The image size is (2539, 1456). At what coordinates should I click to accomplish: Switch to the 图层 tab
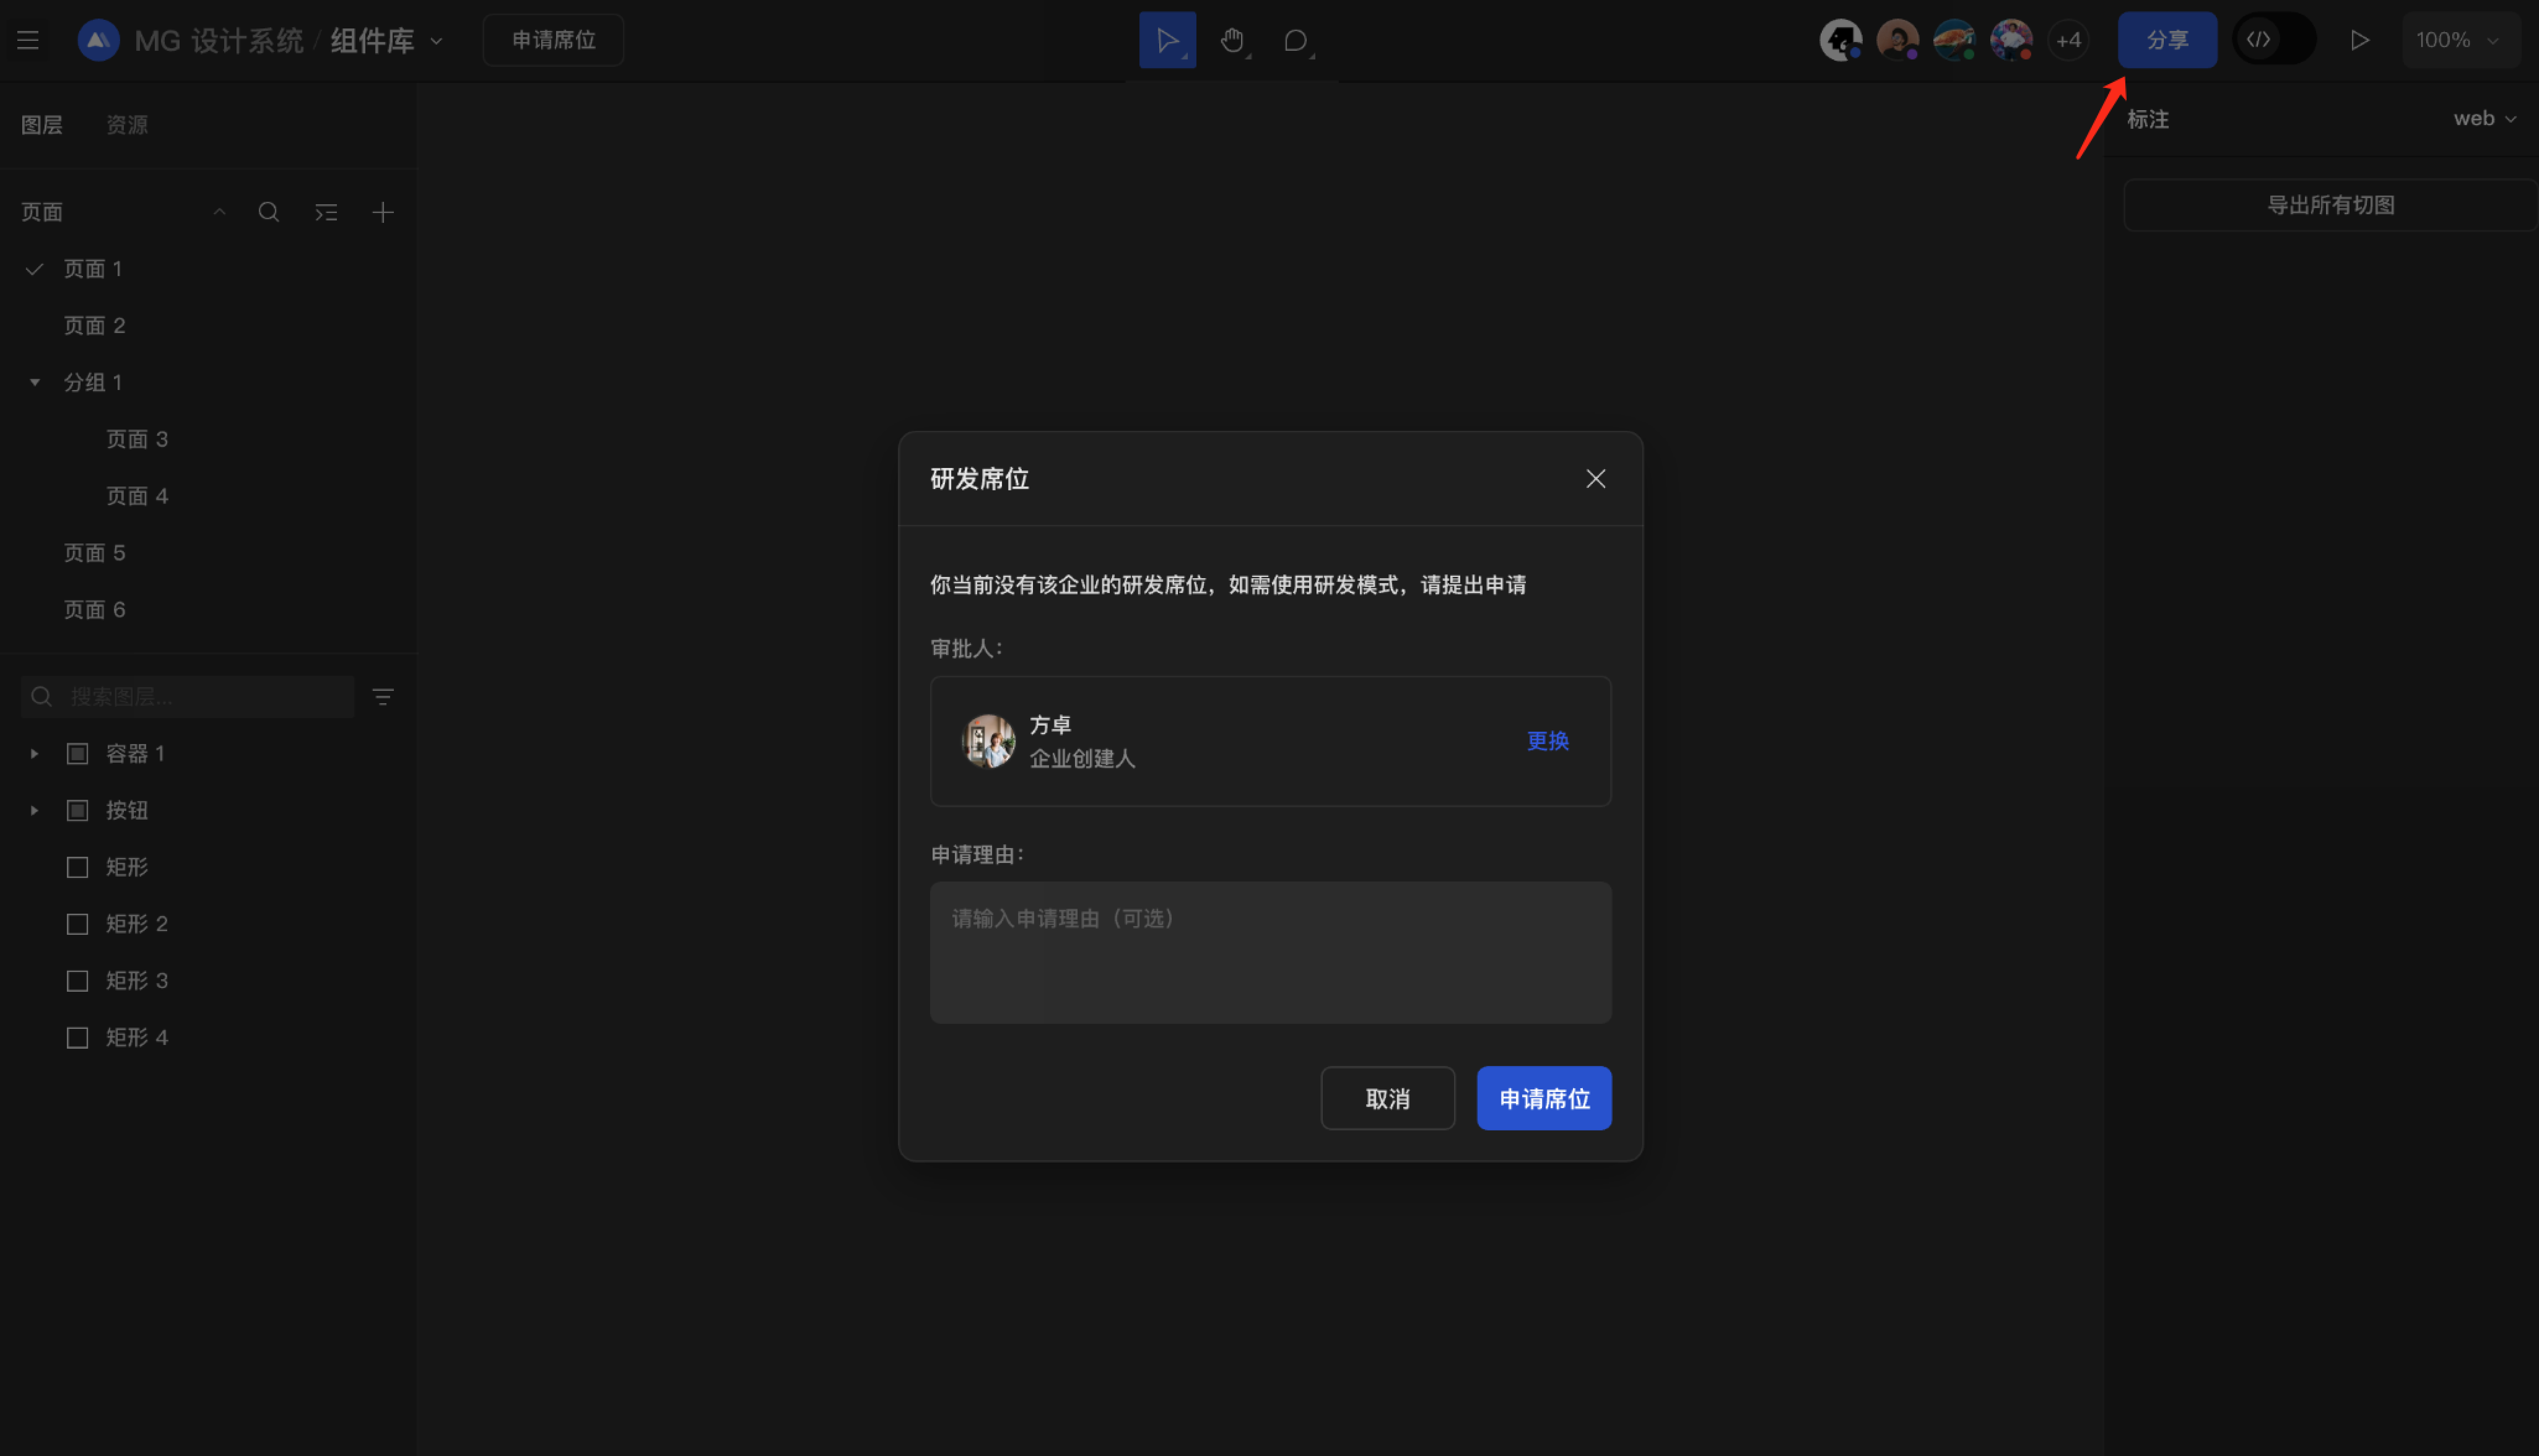pos(42,125)
